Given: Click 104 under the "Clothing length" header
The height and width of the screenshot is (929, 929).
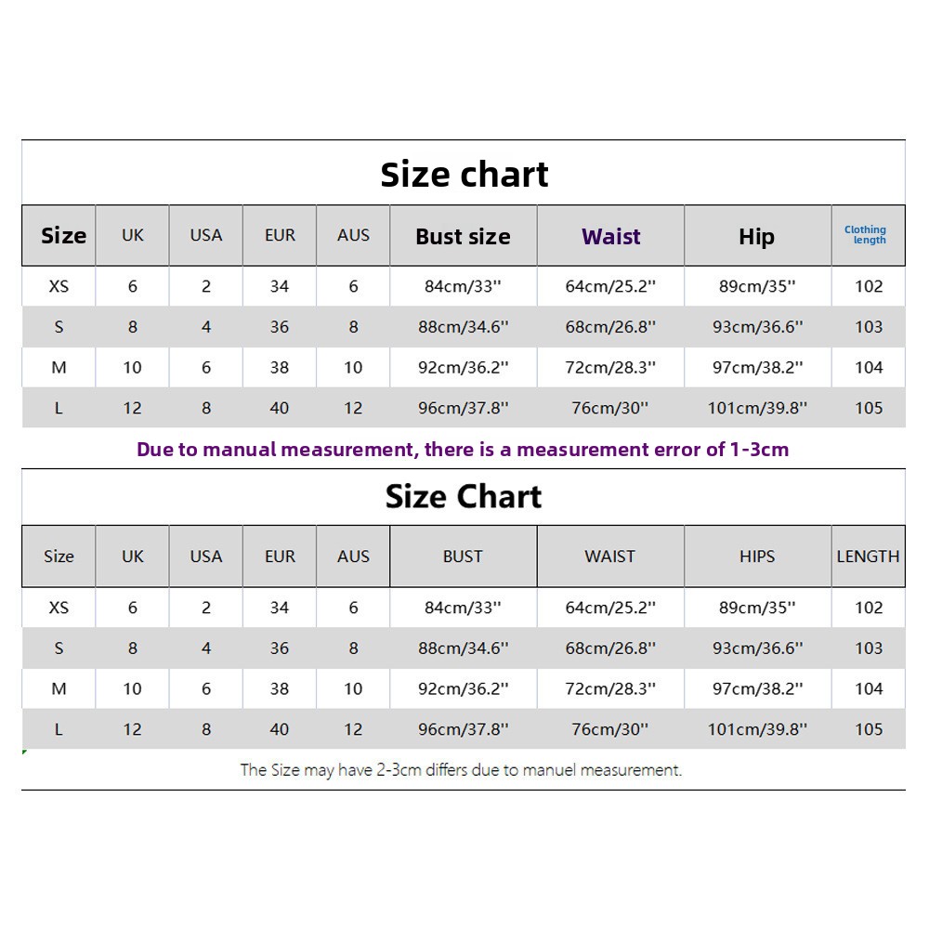Looking at the screenshot, I should tap(869, 368).
